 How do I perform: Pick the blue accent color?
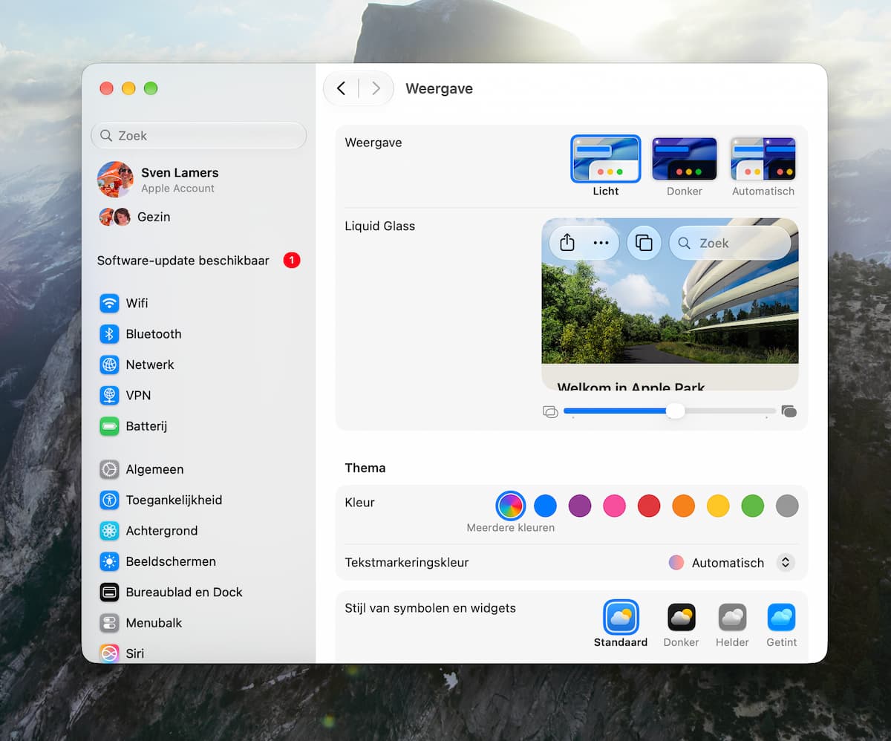(x=545, y=506)
